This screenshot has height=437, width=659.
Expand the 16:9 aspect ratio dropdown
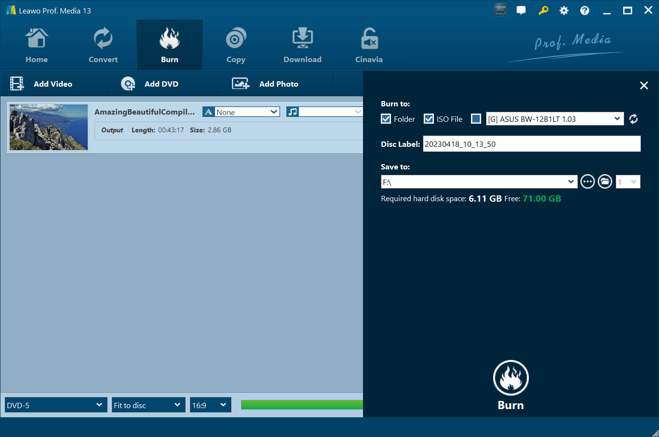(x=210, y=405)
